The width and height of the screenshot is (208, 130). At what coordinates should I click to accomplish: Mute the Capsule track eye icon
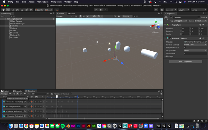click(41, 116)
